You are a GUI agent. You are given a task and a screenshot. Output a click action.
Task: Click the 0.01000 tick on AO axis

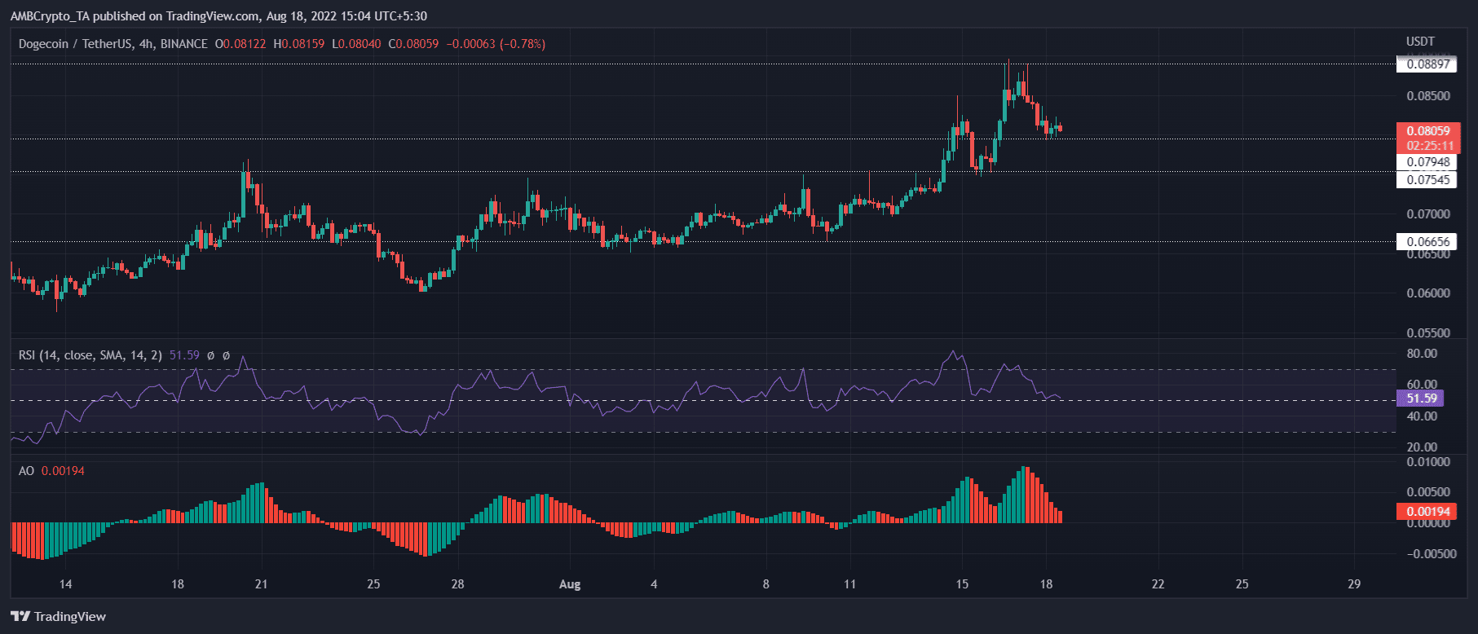[1428, 462]
